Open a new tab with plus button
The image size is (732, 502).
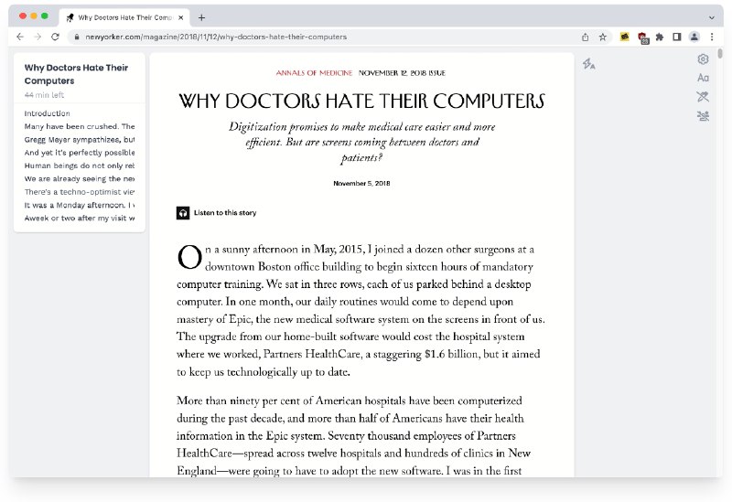pos(201,17)
